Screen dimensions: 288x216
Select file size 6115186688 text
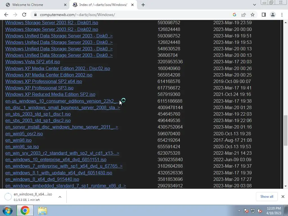pyautogui.click(x=170, y=101)
